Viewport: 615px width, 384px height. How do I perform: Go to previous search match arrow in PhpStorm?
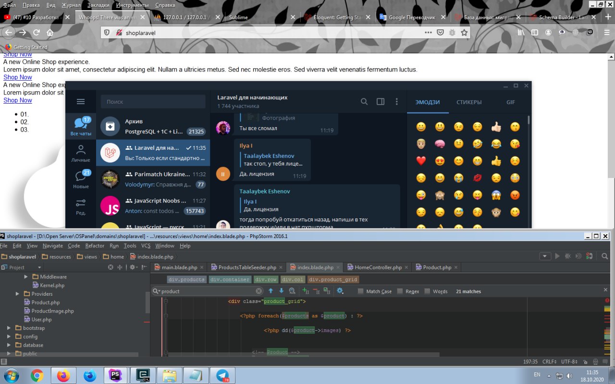point(271,291)
